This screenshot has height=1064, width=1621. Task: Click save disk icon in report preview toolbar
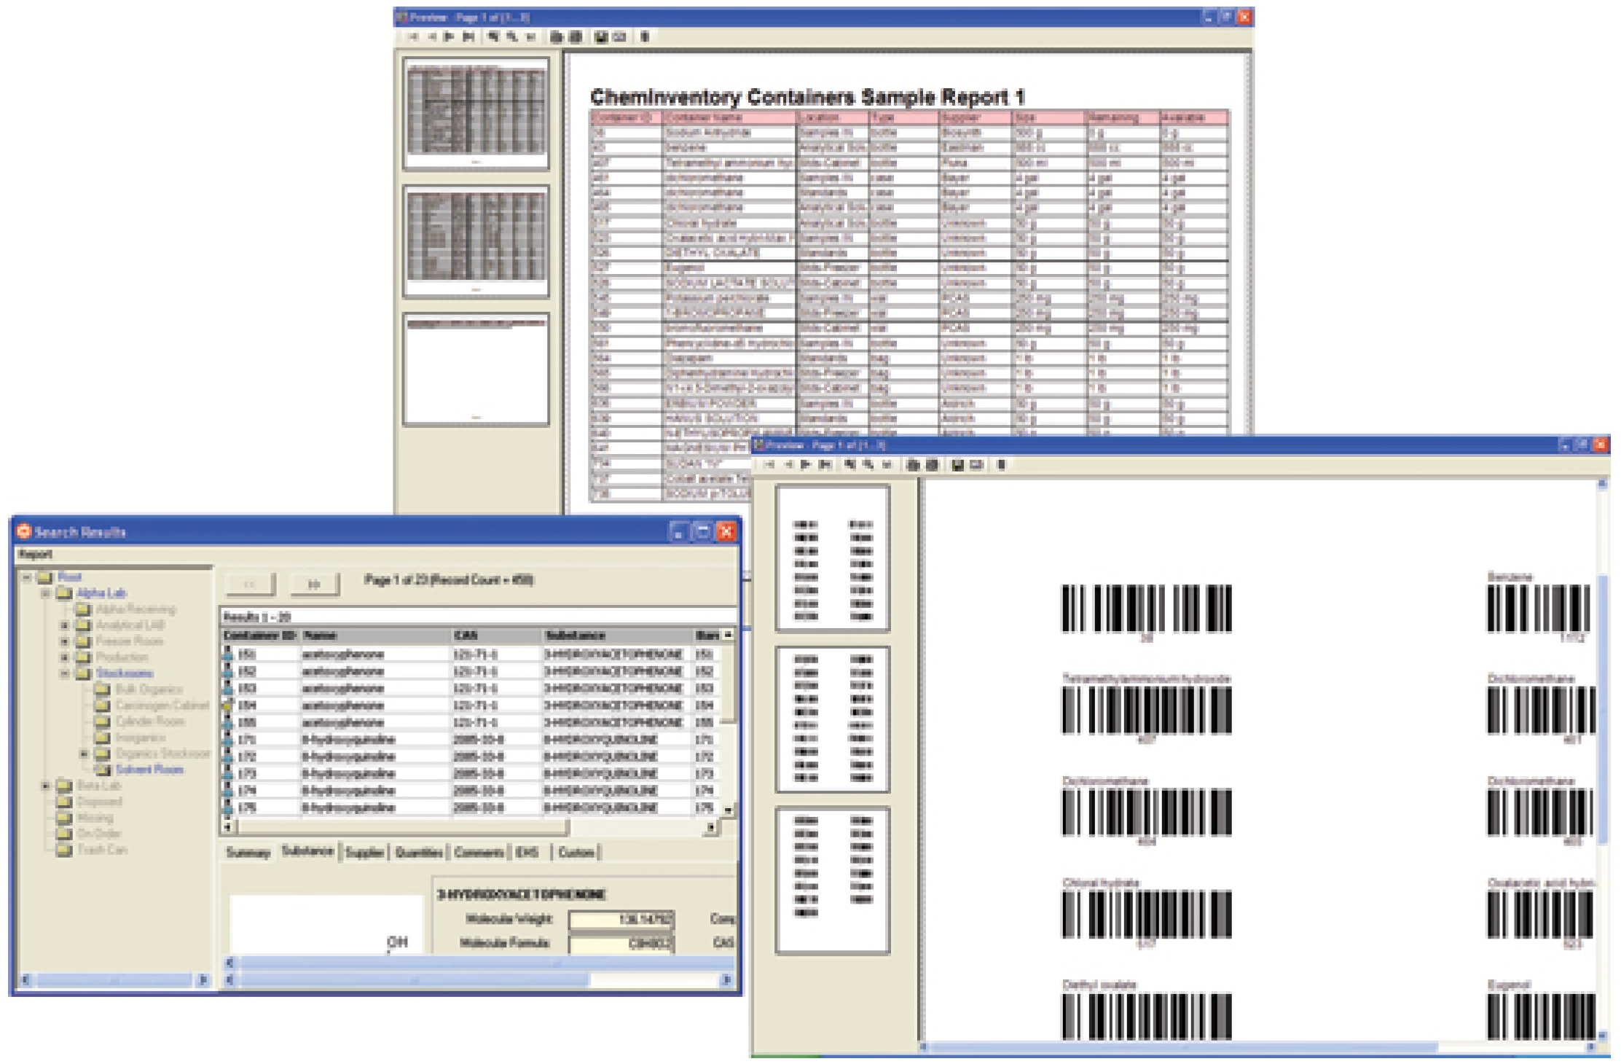click(600, 36)
